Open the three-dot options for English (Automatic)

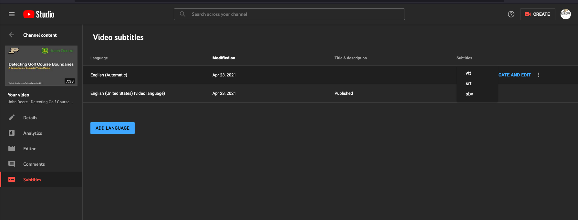coord(538,75)
